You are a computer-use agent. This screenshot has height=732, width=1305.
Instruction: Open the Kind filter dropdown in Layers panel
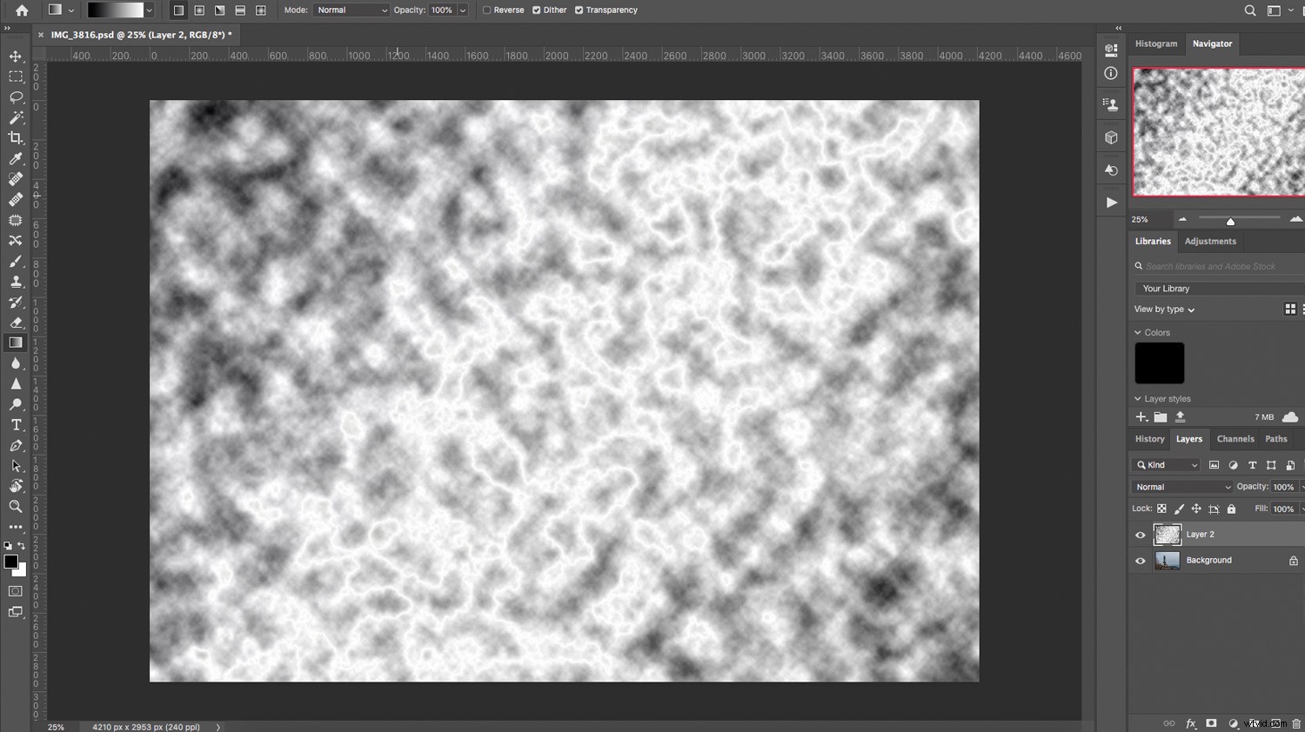[1166, 464]
